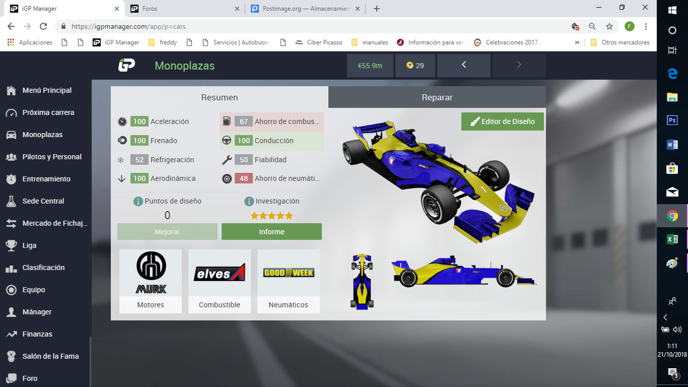Go to next car with right arrow
This screenshot has height=387, width=688.
point(519,65)
